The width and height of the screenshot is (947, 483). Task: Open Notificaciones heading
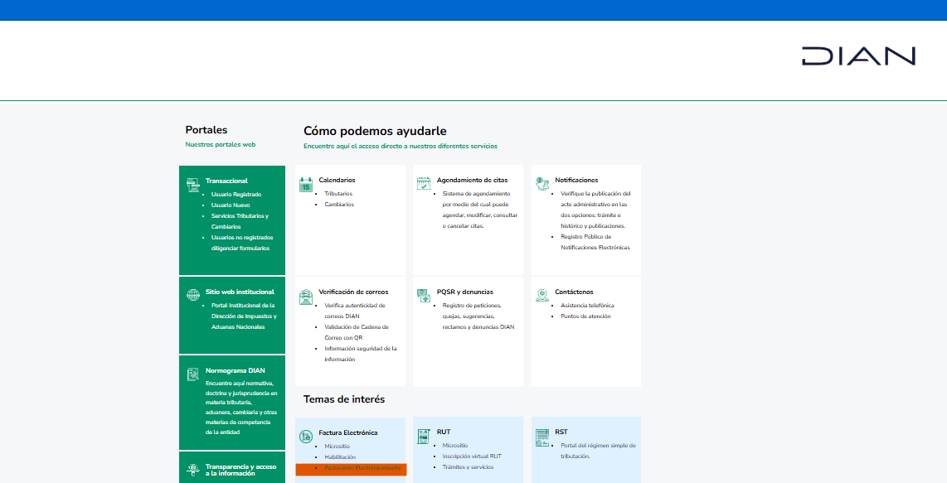[577, 180]
